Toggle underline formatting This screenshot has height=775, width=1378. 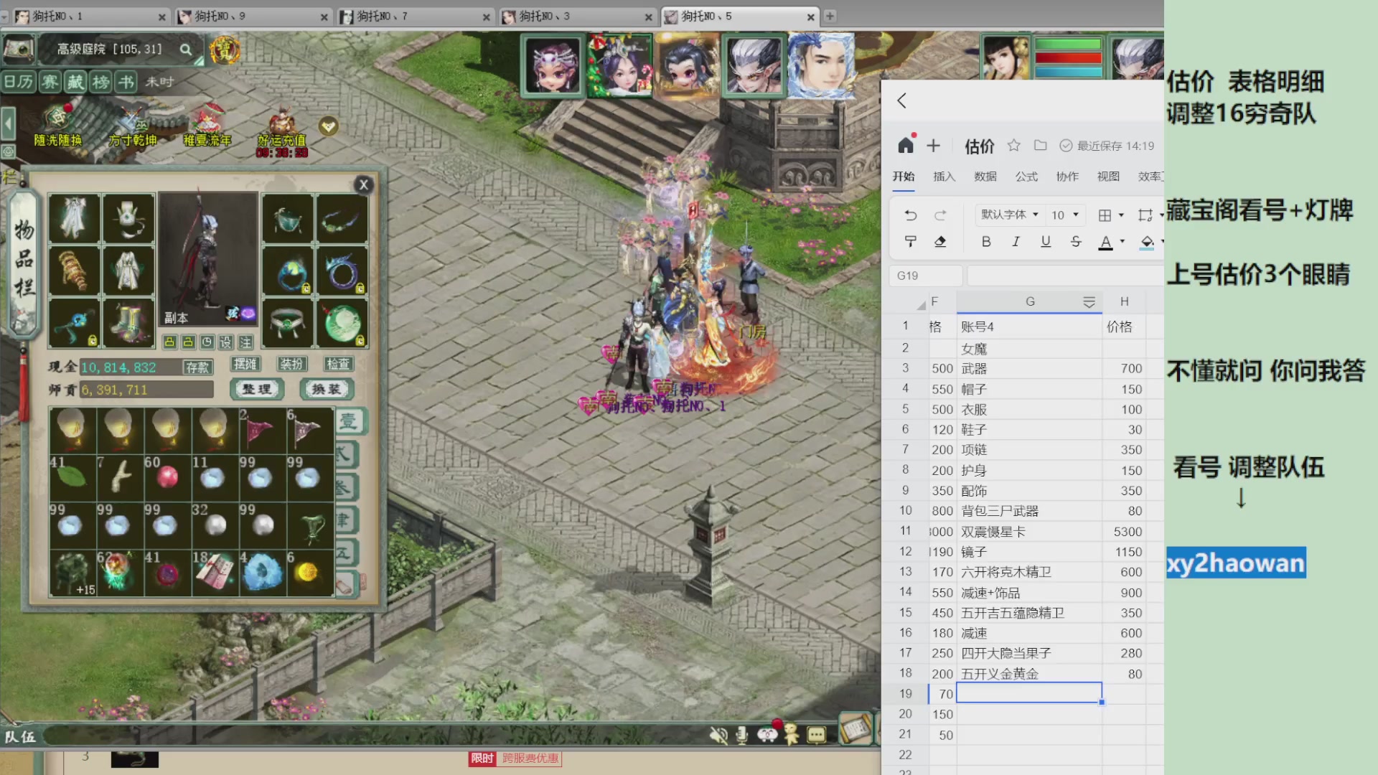click(x=1046, y=242)
